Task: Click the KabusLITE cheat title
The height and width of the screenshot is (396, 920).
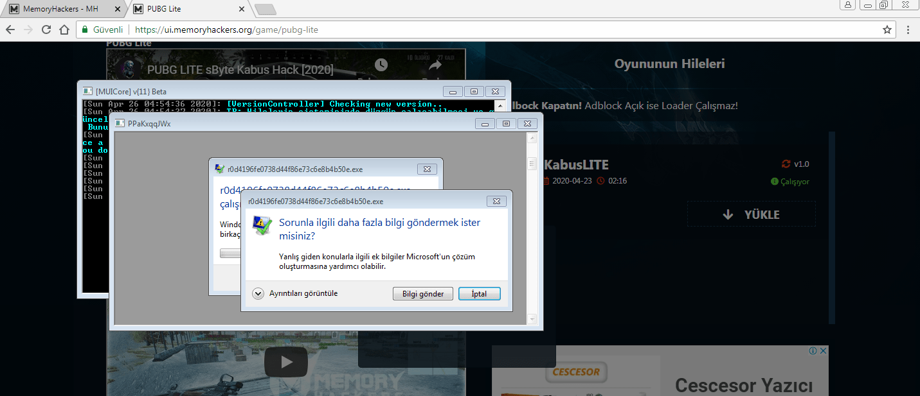Action: pyautogui.click(x=576, y=165)
